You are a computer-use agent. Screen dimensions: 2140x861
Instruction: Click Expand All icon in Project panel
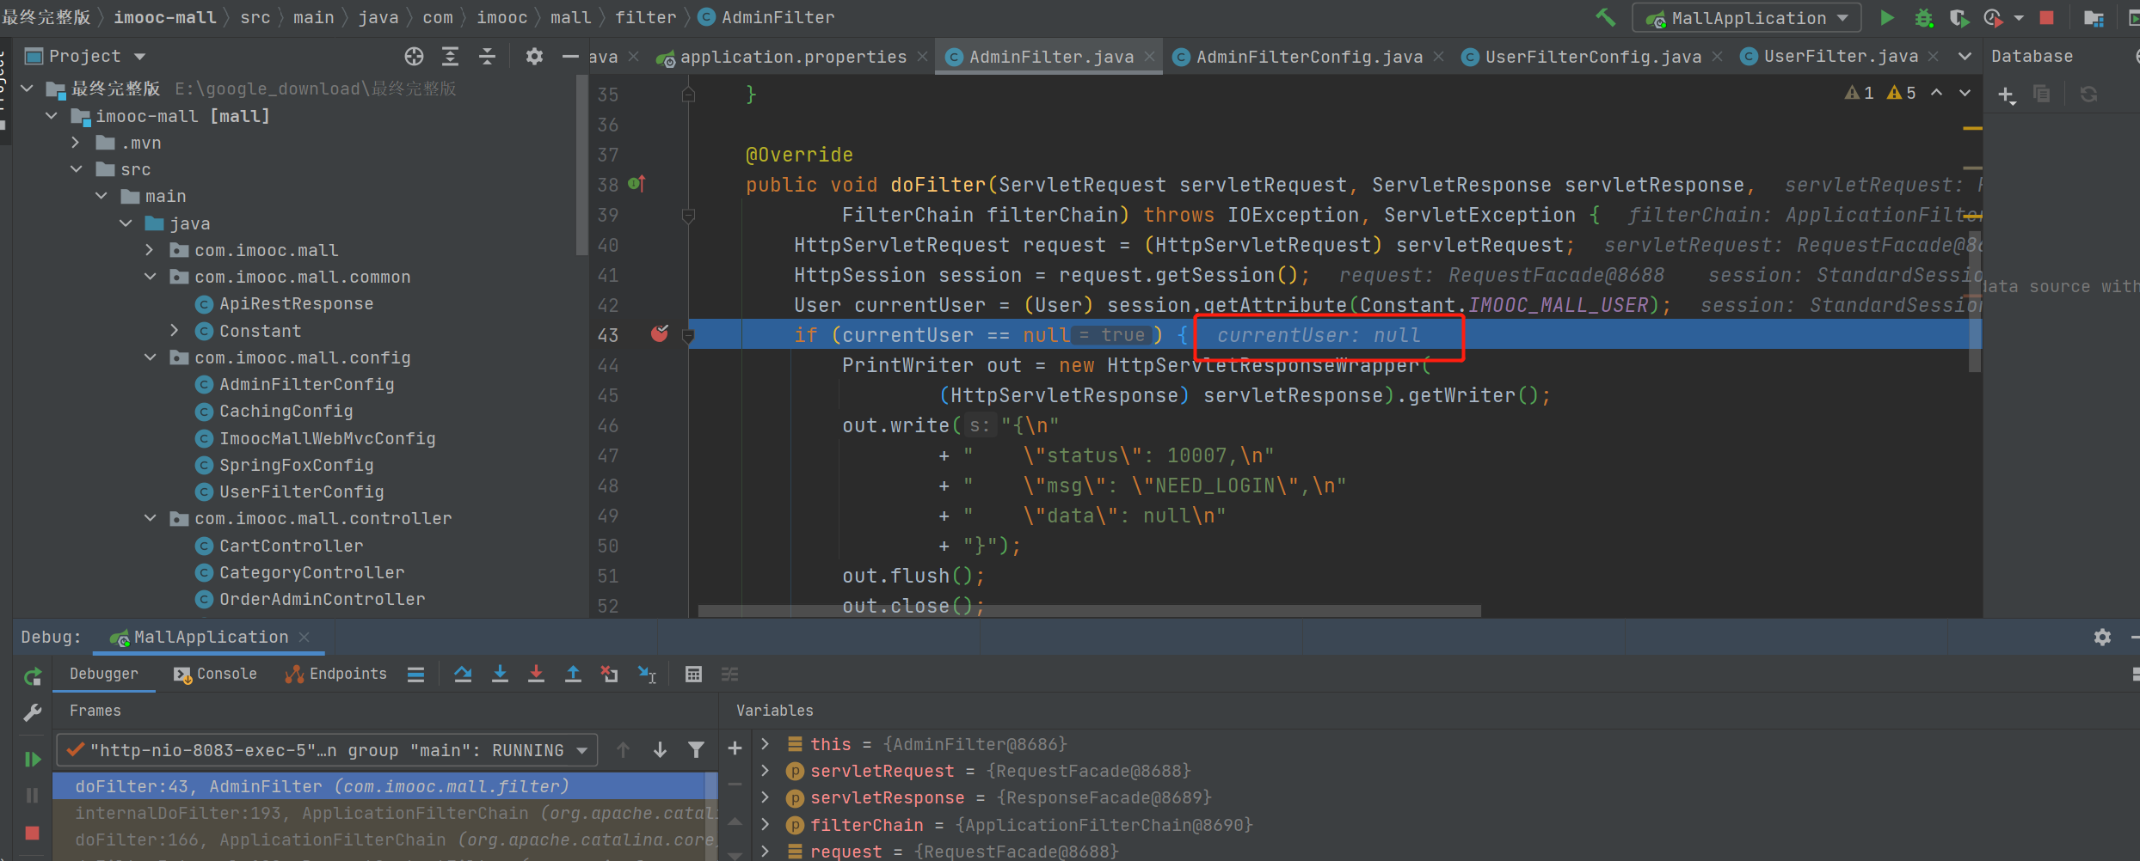pyautogui.click(x=450, y=57)
